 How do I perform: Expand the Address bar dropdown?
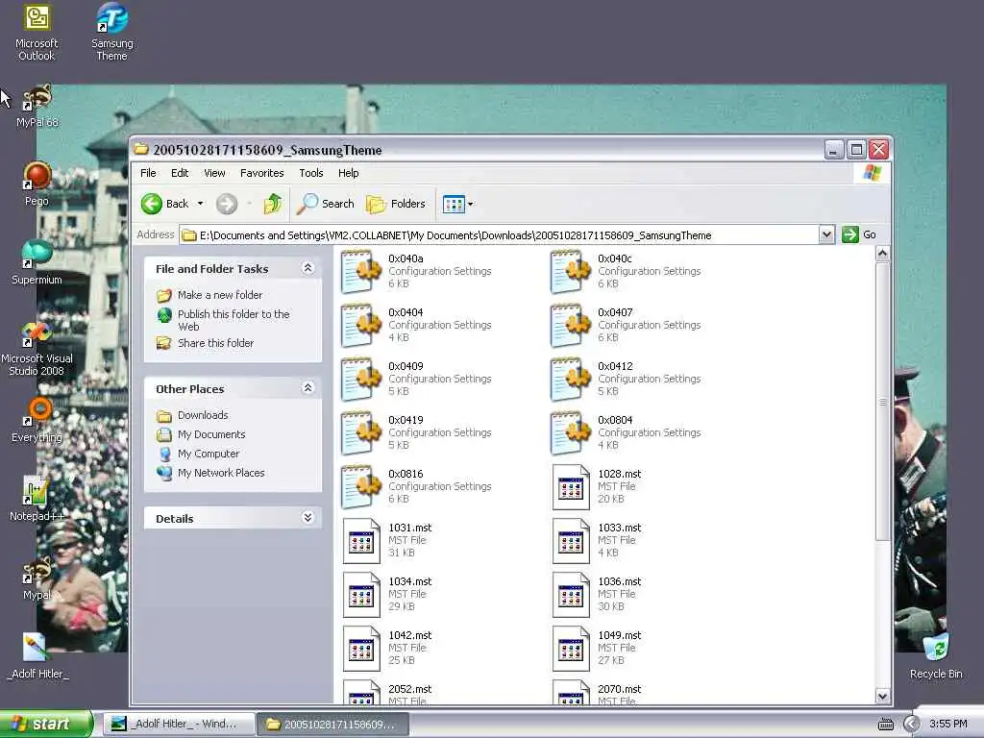tap(826, 234)
